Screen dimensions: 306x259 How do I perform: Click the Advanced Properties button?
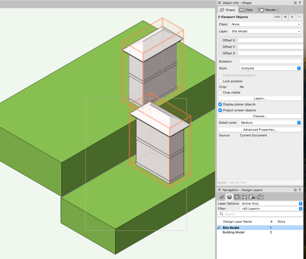[260, 130]
